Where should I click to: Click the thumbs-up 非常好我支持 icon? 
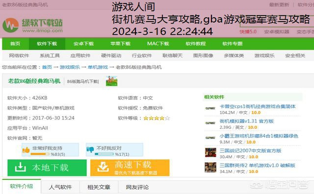[x=26, y=150]
